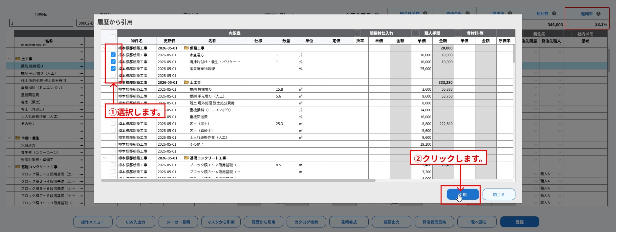Click the 登録 button
630x236 pixels.
pyautogui.click(x=520, y=222)
